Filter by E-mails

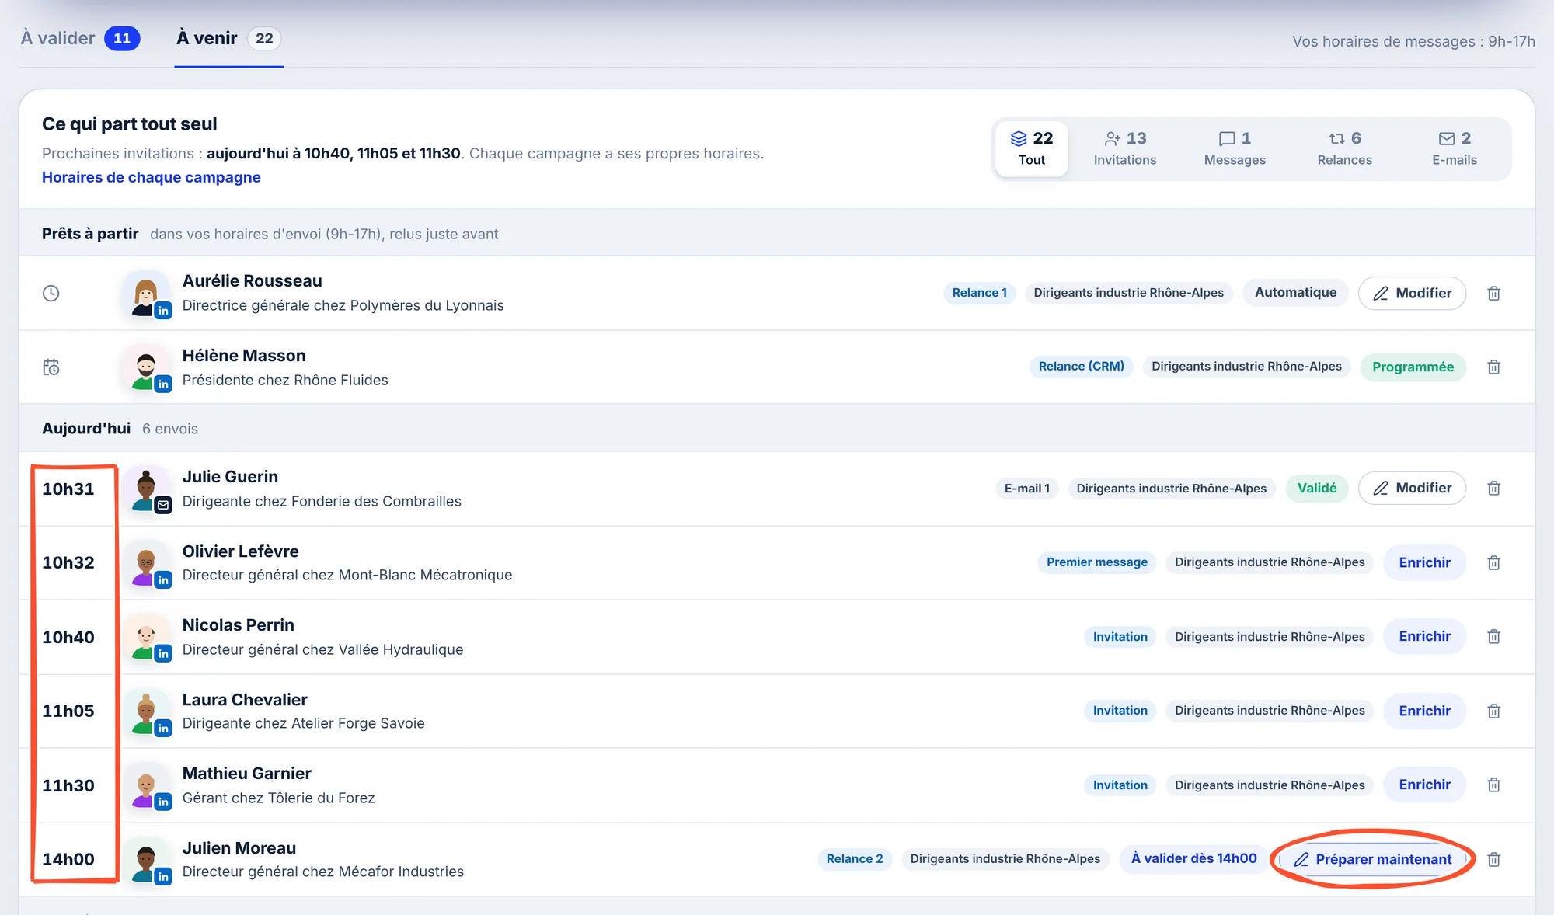(1455, 148)
